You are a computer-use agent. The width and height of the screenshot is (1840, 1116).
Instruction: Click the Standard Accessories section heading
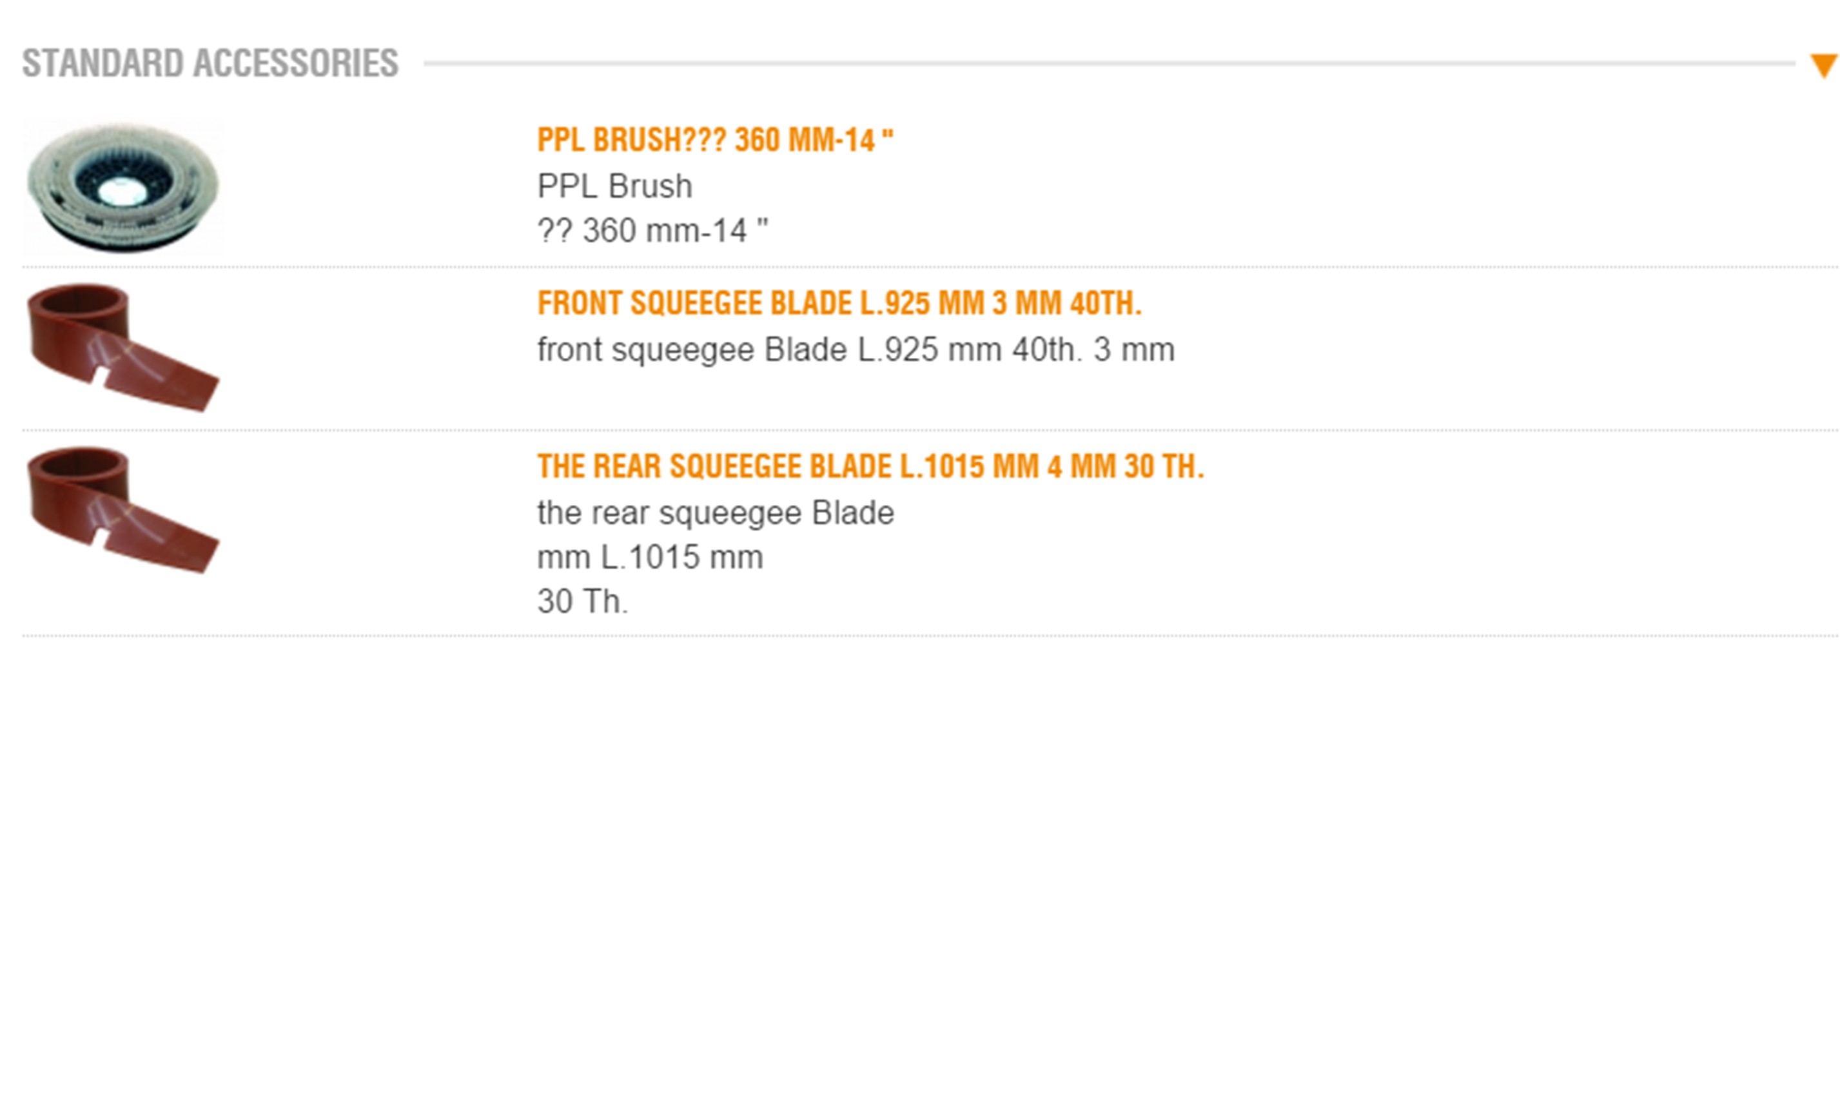[210, 63]
